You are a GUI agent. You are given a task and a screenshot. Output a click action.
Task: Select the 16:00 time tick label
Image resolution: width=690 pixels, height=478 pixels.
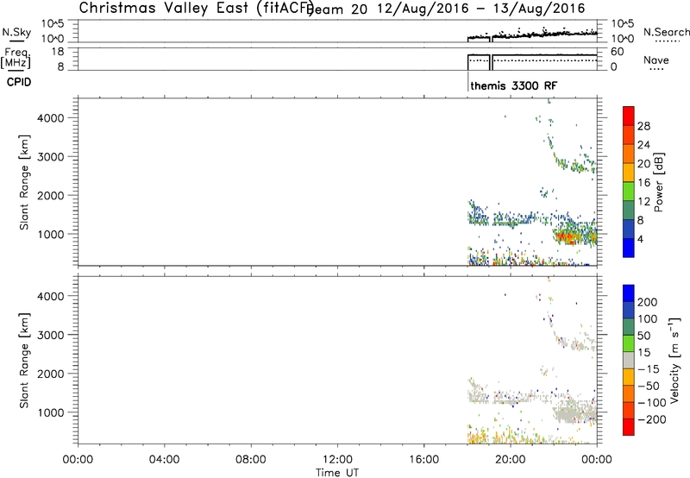point(423,460)
